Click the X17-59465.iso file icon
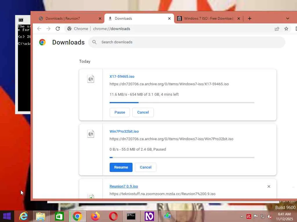 pos(91,79)
